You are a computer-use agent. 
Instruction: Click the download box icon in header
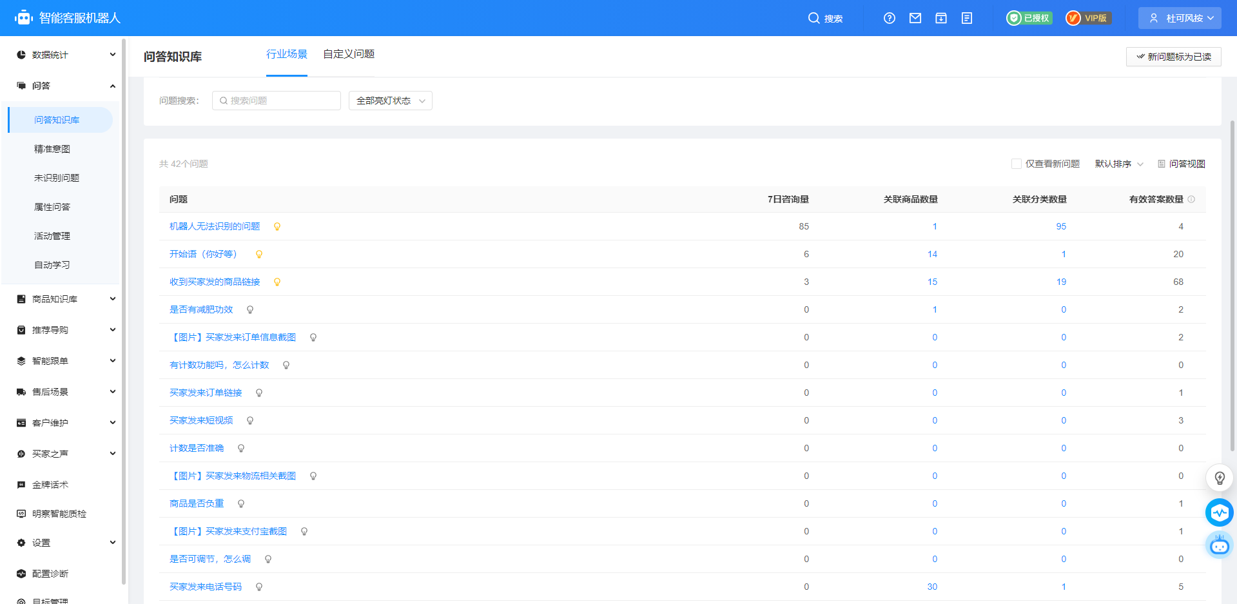[941, 18]
